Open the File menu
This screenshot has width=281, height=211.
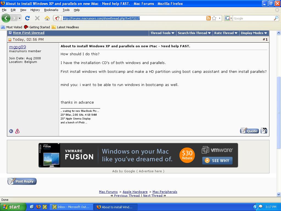click(x=4, y=10)
